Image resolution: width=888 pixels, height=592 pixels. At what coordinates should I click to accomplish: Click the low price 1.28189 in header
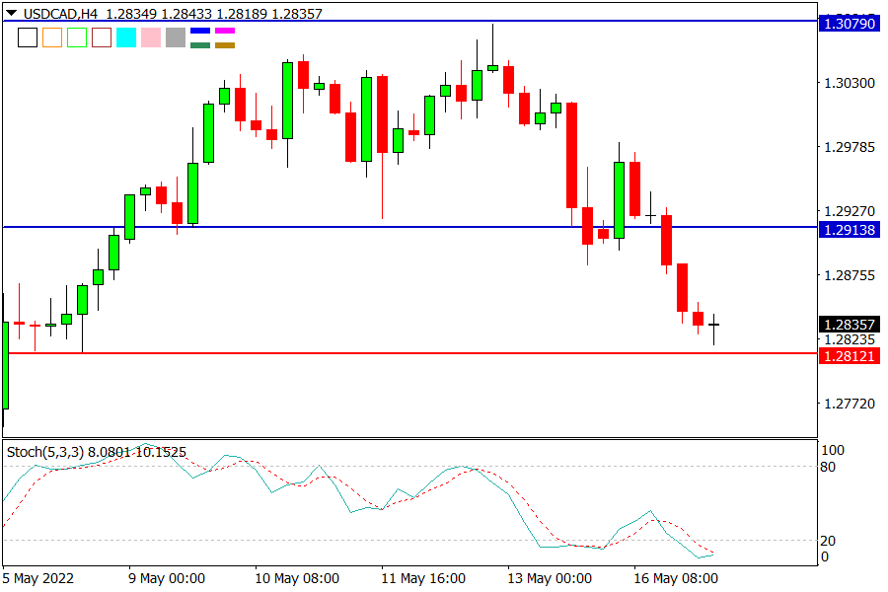click(x=242, y=14)
